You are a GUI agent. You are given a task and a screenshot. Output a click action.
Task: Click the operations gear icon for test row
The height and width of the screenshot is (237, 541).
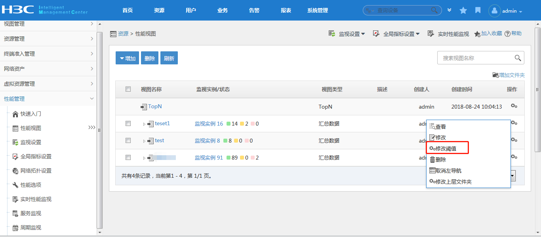tap(514, 140)
